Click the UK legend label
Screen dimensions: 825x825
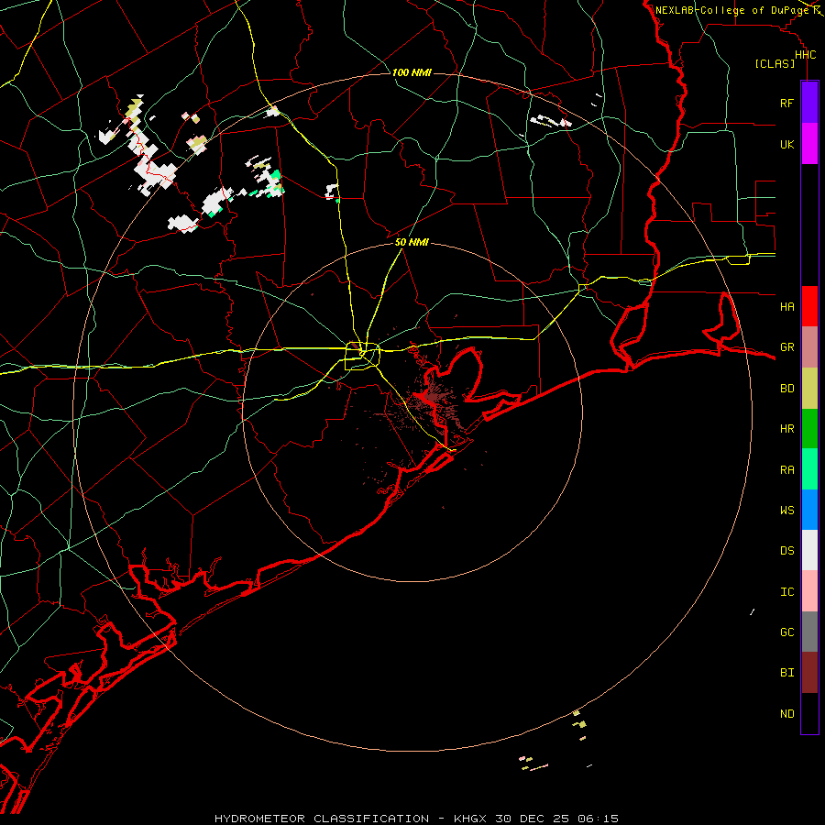point(786,144)
